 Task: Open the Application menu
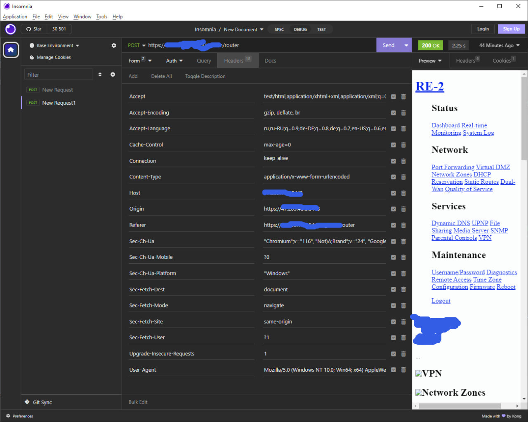pos(15,16)
